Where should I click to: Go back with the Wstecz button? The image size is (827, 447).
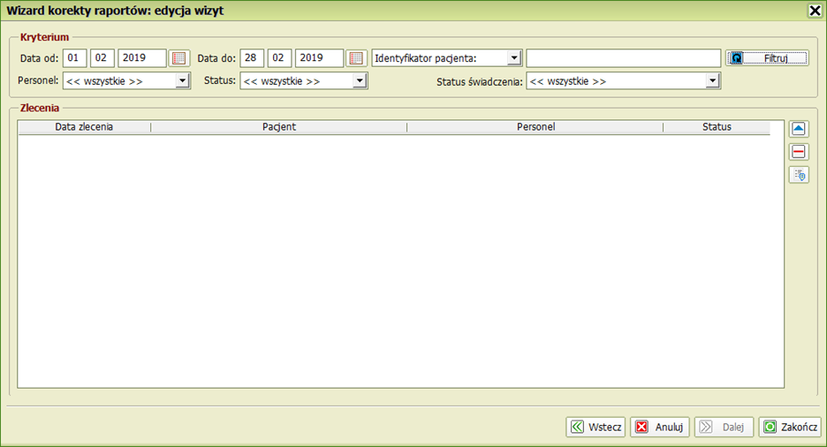pos(596,427)
